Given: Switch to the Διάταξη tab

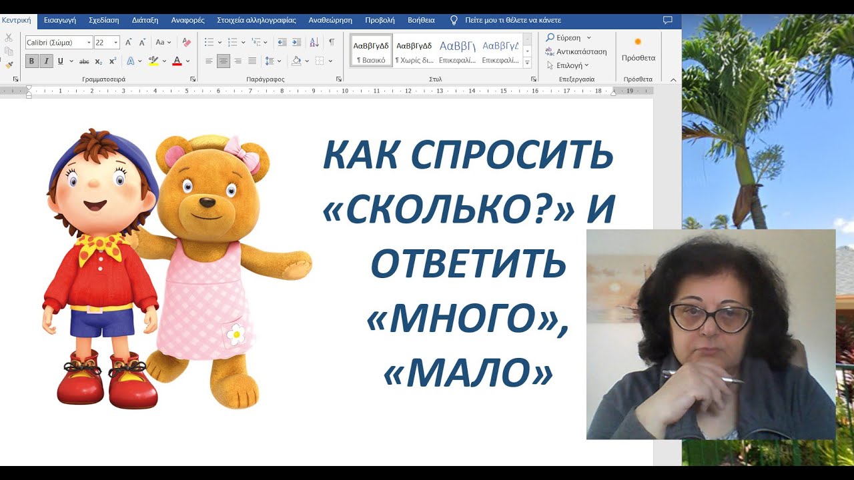Looking at the screenshot, I should [x=145, y=20].
